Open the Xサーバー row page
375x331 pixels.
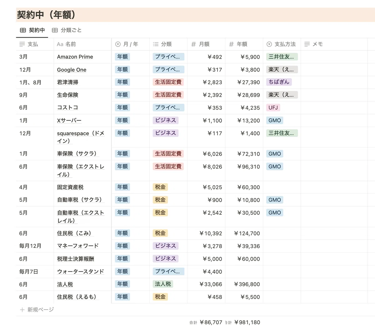tap(69, 120)
